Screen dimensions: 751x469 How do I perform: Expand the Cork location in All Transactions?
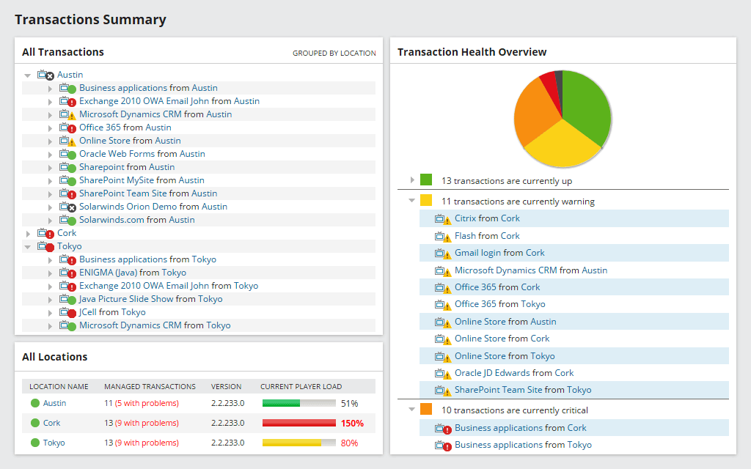(27, 232)
